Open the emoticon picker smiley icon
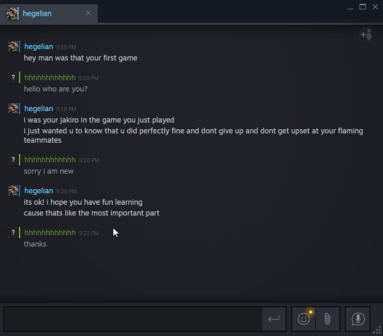The height and width of the screenshot is (336, 383). point(304,318)
